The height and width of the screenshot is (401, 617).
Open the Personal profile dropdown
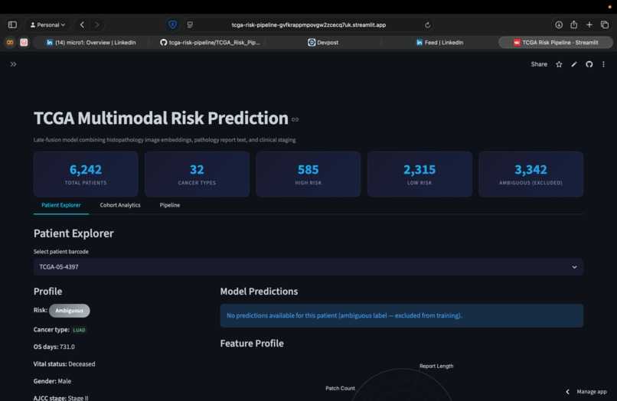click(47, 24)
